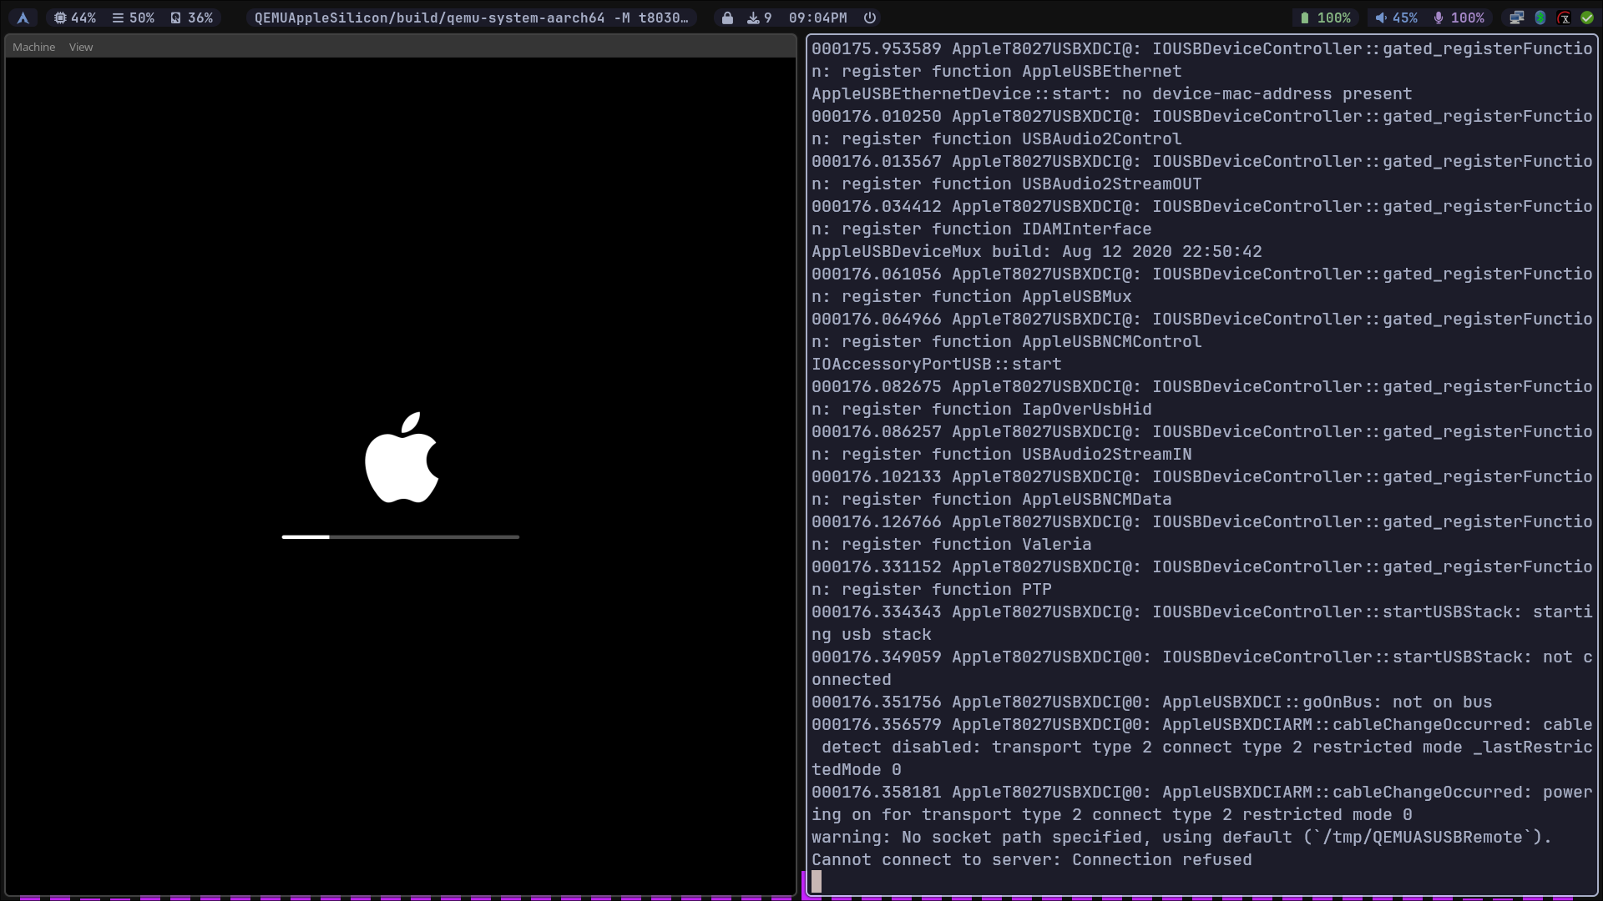Click the battery icon showing 100%
This screenshot has height=901, width=1603.
pos(1304,18)
